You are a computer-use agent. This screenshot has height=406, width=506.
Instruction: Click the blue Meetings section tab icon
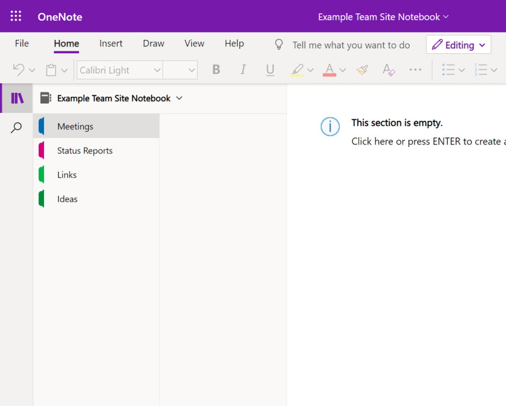point(42,126)
